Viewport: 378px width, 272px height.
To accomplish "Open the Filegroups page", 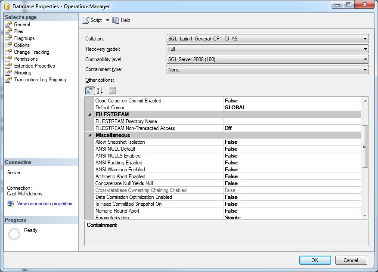I will pos(25,38).
